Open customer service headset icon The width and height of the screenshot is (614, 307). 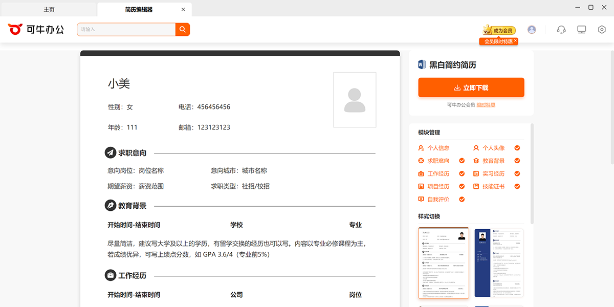coord(561,30)
